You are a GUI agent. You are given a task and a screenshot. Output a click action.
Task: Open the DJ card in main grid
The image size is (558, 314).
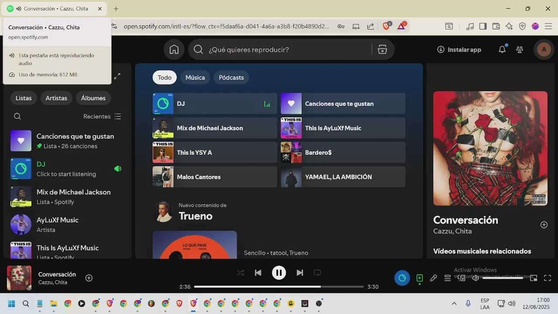tap(215, 104)
